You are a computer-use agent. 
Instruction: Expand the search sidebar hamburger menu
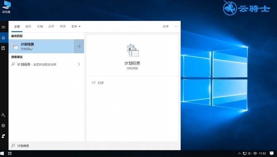pyautogui.click(x=3, y=27)
